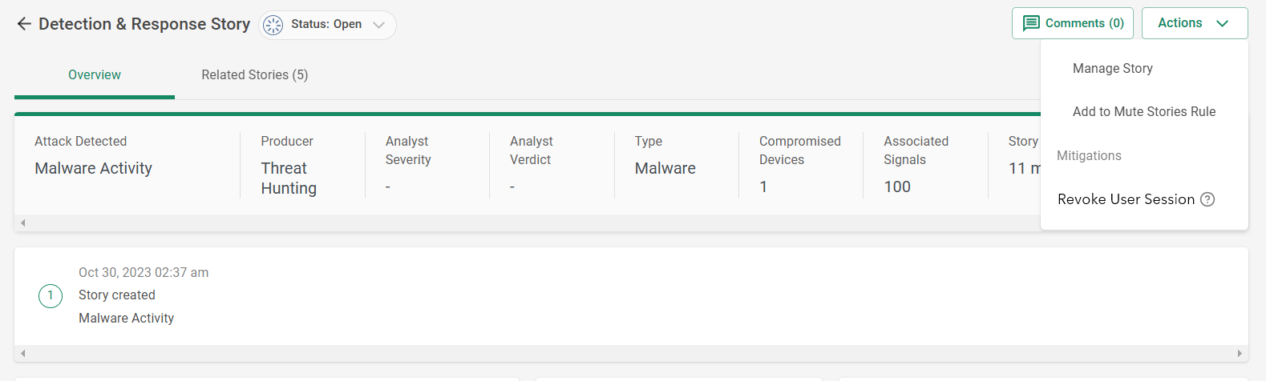
Task: Open the Comments (0) button
Action: click(x=1073, y=23)
